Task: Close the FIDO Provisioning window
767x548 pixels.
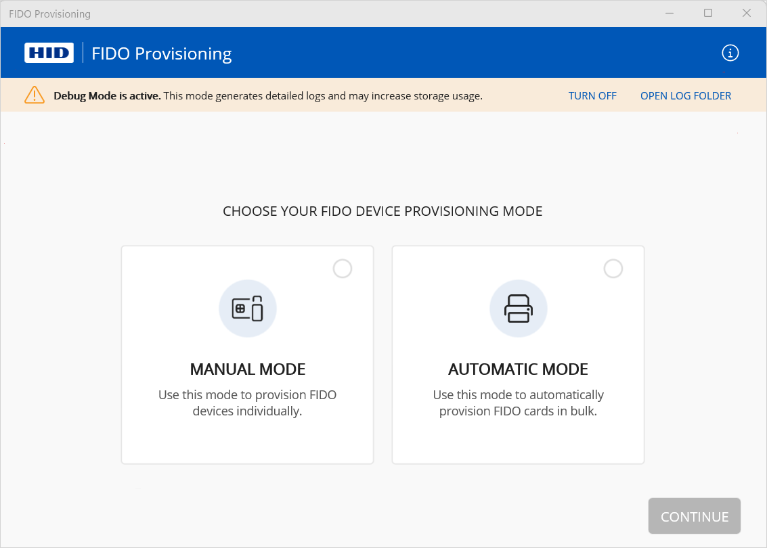Action: (747, 14)
